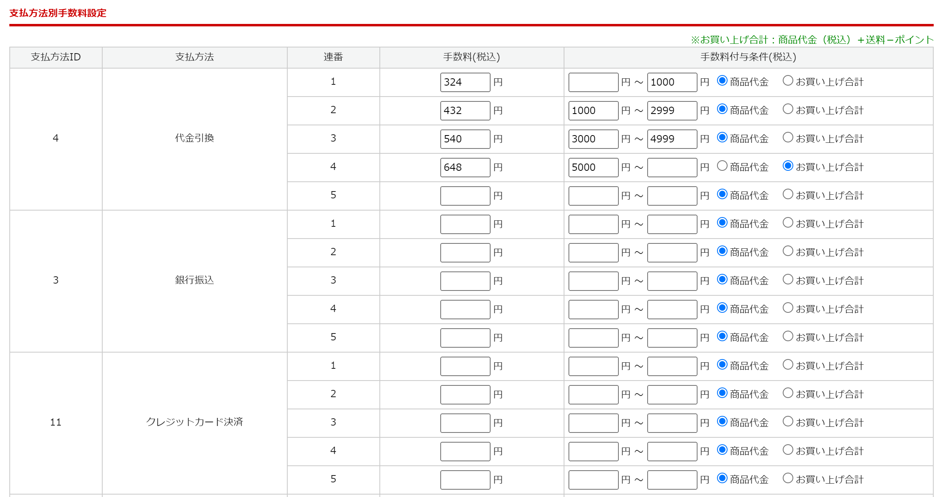Click the fee field containing 540
Viewport: 941px width, 497px height.
(x=465, y=139)
